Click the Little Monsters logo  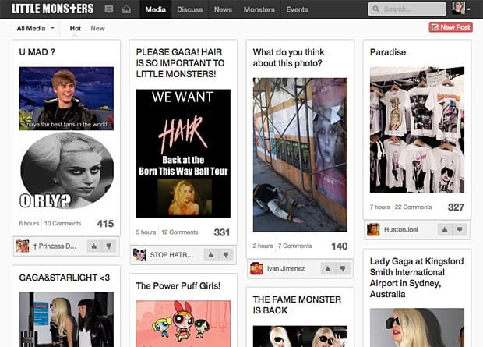[53, 9]
